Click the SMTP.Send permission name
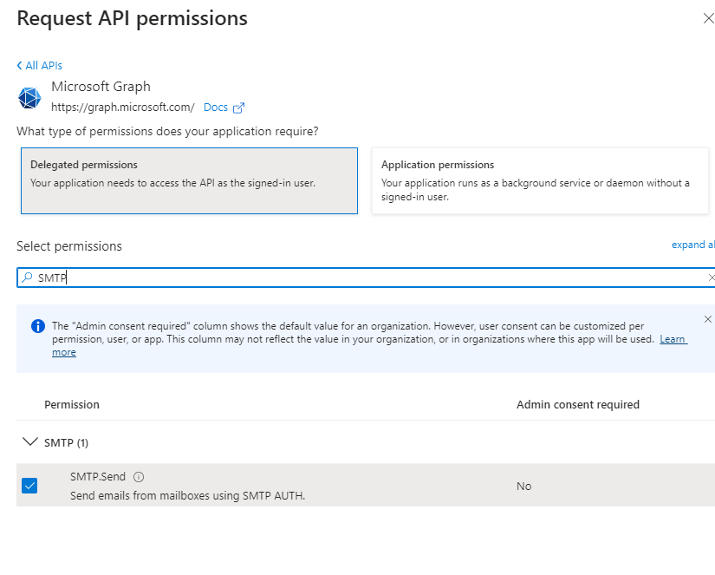Viewport: 715px width, 575px height. (98, 476)
